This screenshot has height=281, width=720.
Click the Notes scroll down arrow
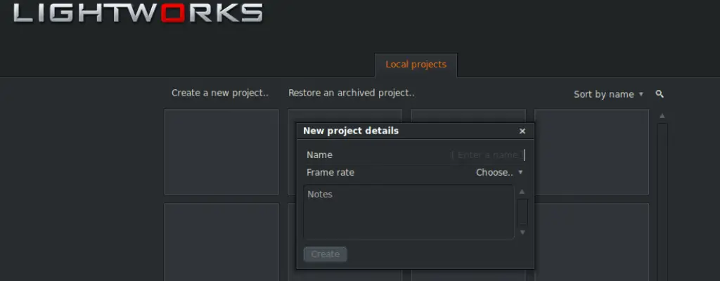tap(522, 233)
